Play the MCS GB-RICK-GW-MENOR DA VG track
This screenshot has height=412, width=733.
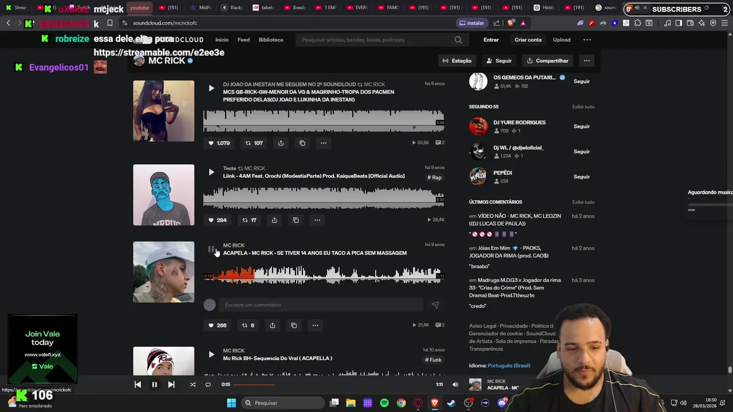pyautogui.click(x=211, y=88)
